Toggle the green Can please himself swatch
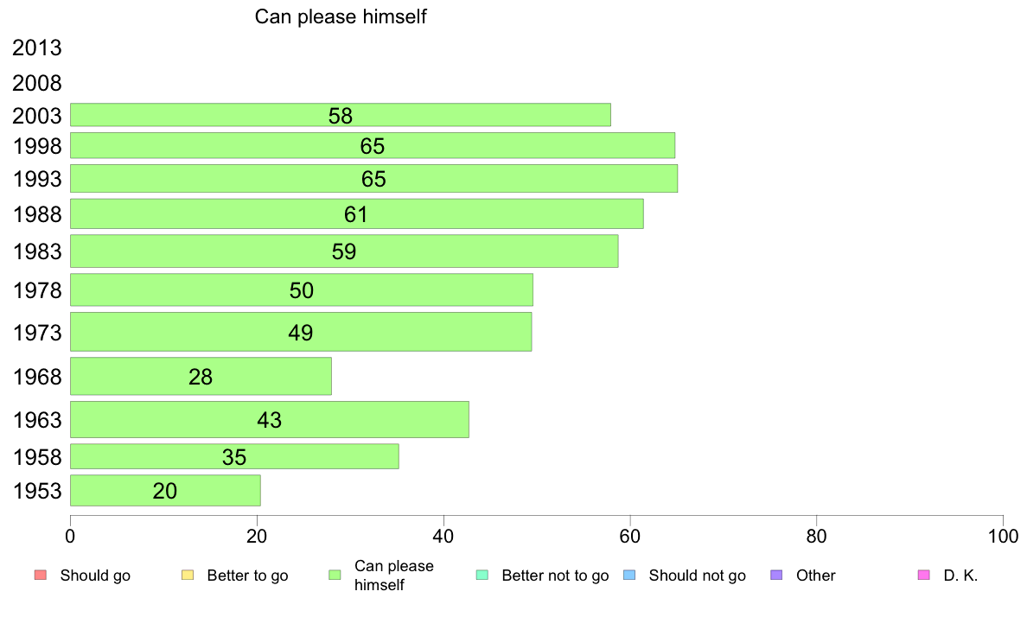The height and width of the screenshot is (636, 1027). [335, 576]
